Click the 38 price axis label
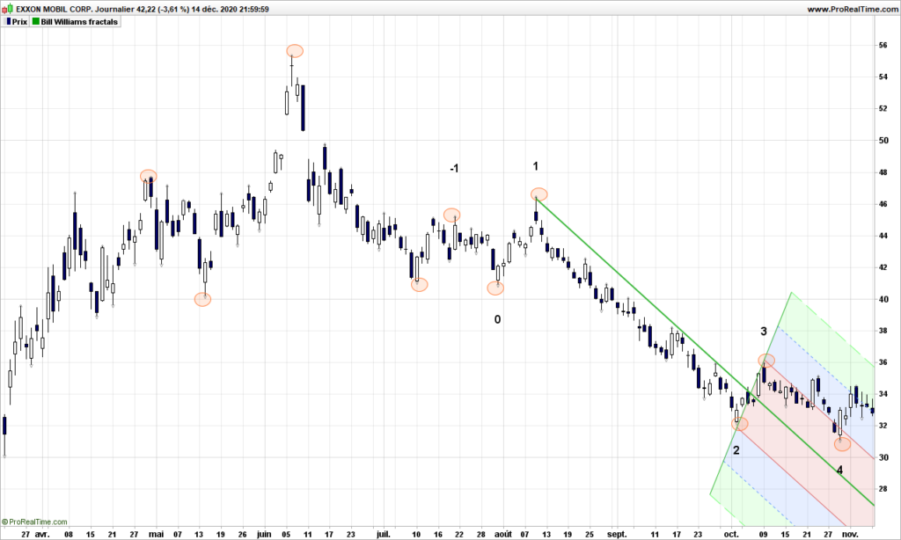The width and height of the screenshot is (901, 540). [883, 331]
